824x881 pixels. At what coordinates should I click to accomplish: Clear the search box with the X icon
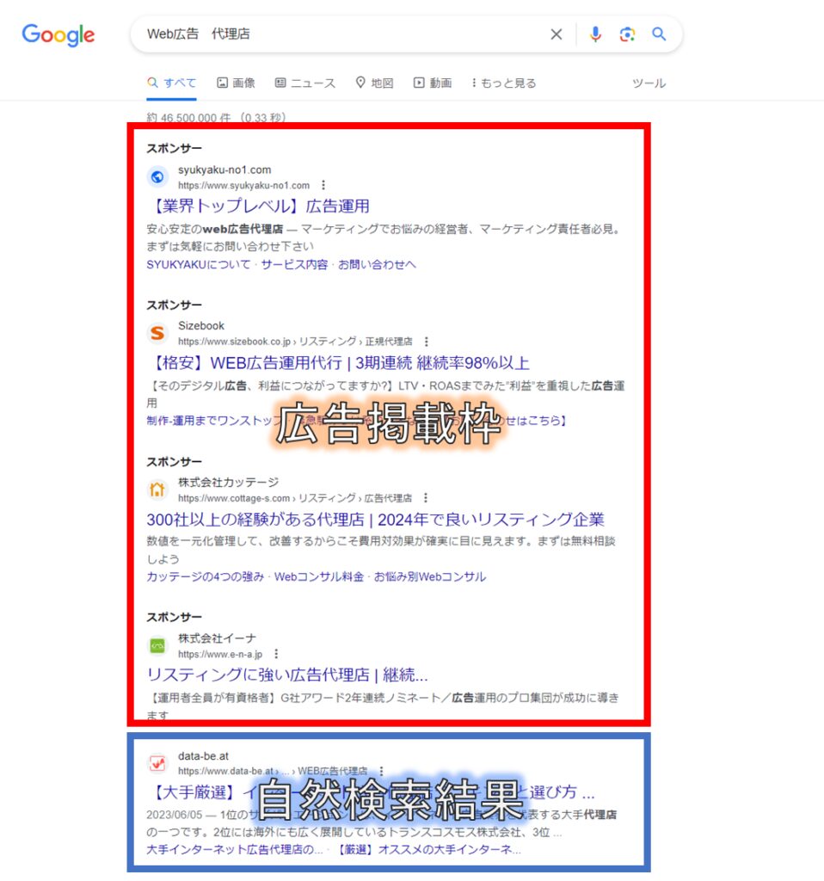pyautogui.click(x=557, y=34)
